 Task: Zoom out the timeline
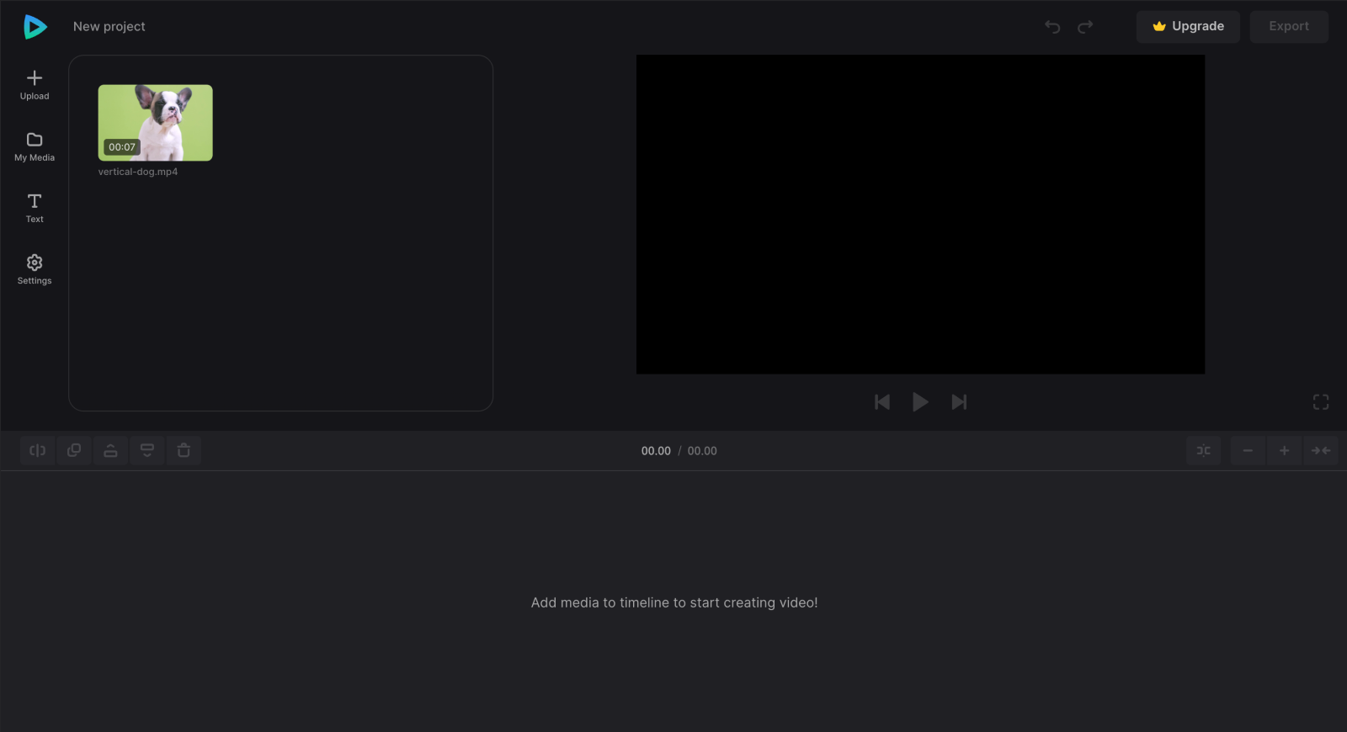pos(1248,451)
